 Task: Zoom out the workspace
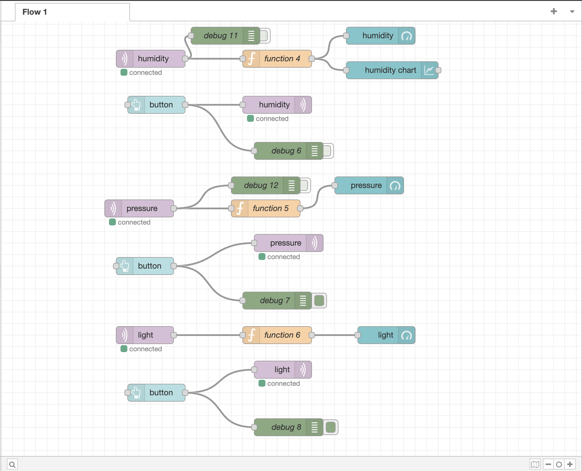coord(548,464)
